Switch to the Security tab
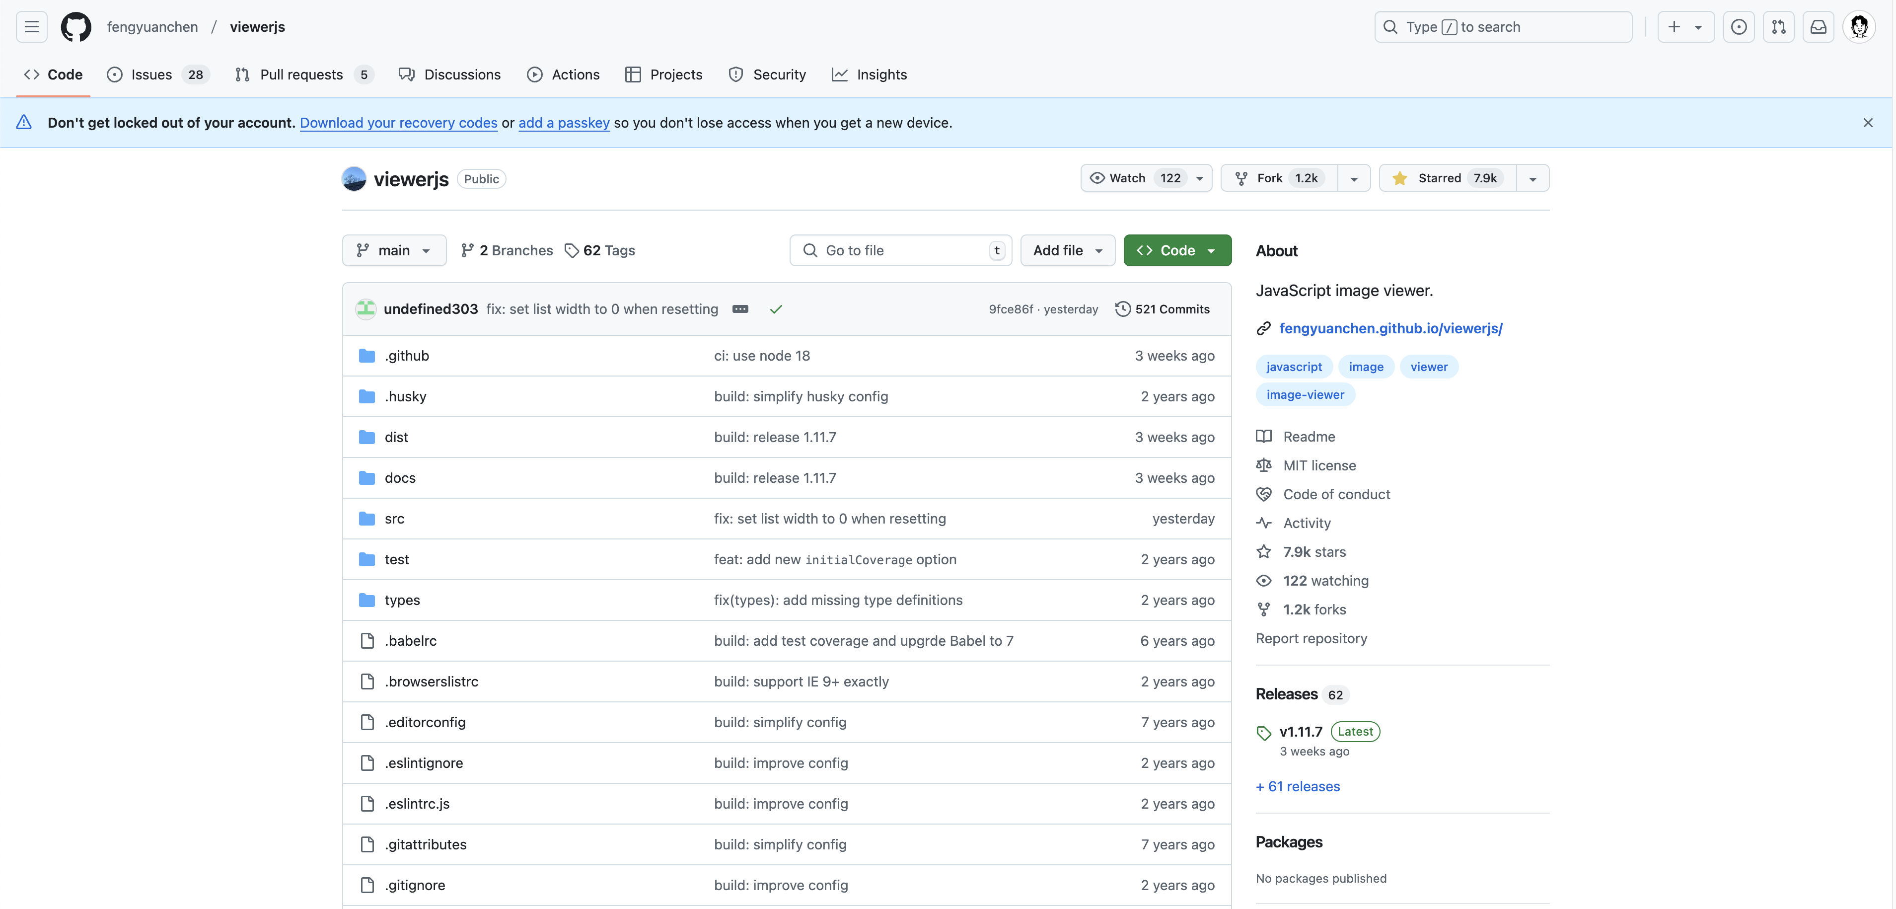 [767, 75]
